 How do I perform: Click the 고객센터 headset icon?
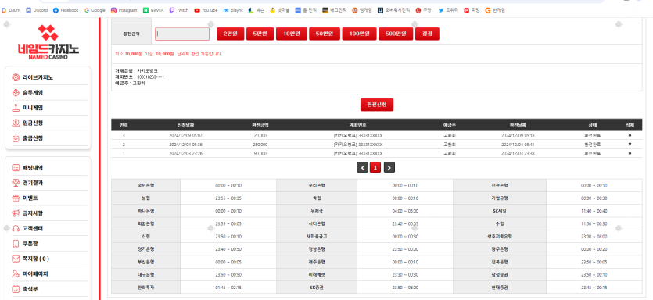click(x=16, y=228)
